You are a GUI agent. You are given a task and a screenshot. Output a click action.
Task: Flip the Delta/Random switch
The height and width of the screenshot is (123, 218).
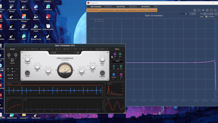pos(207,17)
